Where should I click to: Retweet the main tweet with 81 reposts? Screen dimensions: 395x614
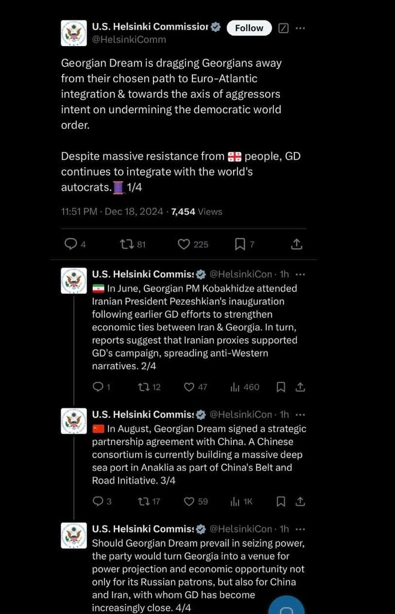click(132, 245)
